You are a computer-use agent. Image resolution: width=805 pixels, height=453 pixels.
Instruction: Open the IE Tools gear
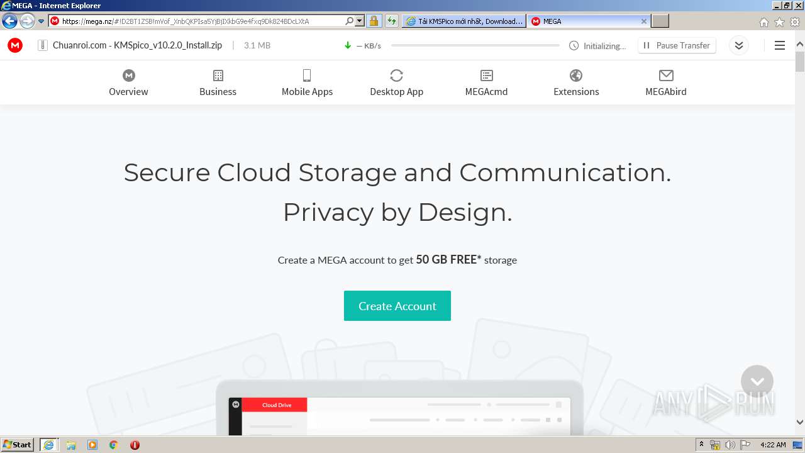pyautogui.click(x=795, y=22)
